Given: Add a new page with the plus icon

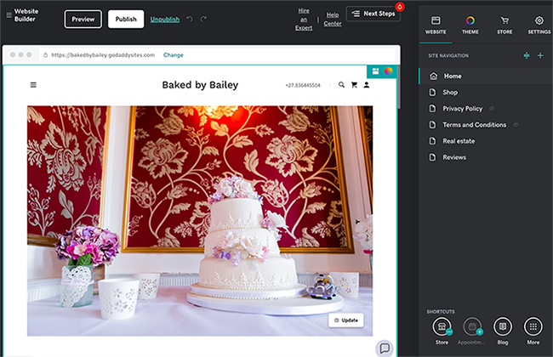Looking at the screenshot, I should tap(540, 56).
